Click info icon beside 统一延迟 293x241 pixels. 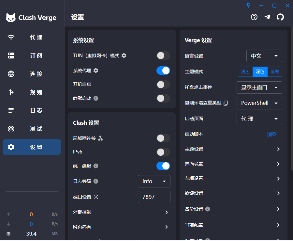(x=96, y=166)
